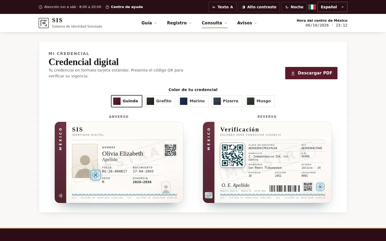Click the photo placeholder on front card

tap(85, 161)
